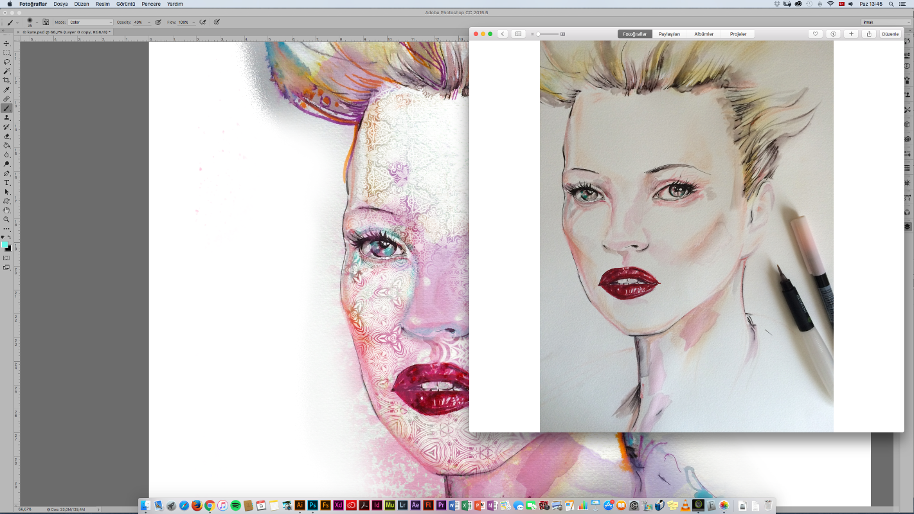Click the Opacity 40% field
The height and width of the screenshot is (514, 914).
tap(138, 22)
